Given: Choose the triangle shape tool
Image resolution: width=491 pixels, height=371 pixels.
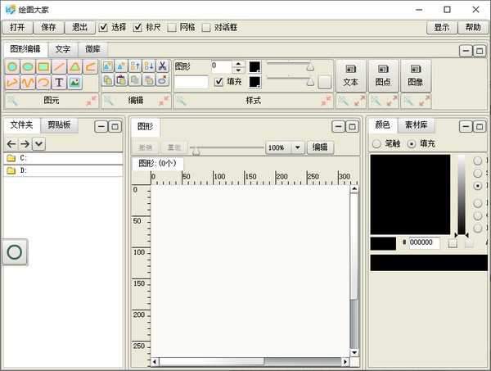Looking at the screenshot, I should [74, 66].
